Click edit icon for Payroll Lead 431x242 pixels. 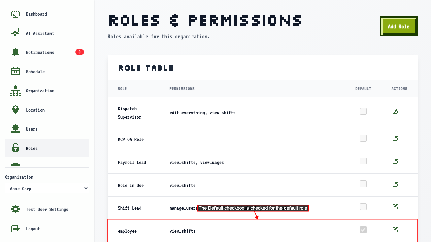(x=395, y=161)
